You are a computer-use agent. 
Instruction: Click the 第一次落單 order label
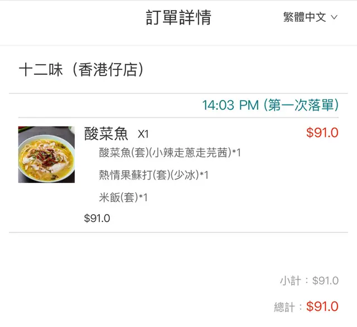pyautogui.click(x=301, y=105)
